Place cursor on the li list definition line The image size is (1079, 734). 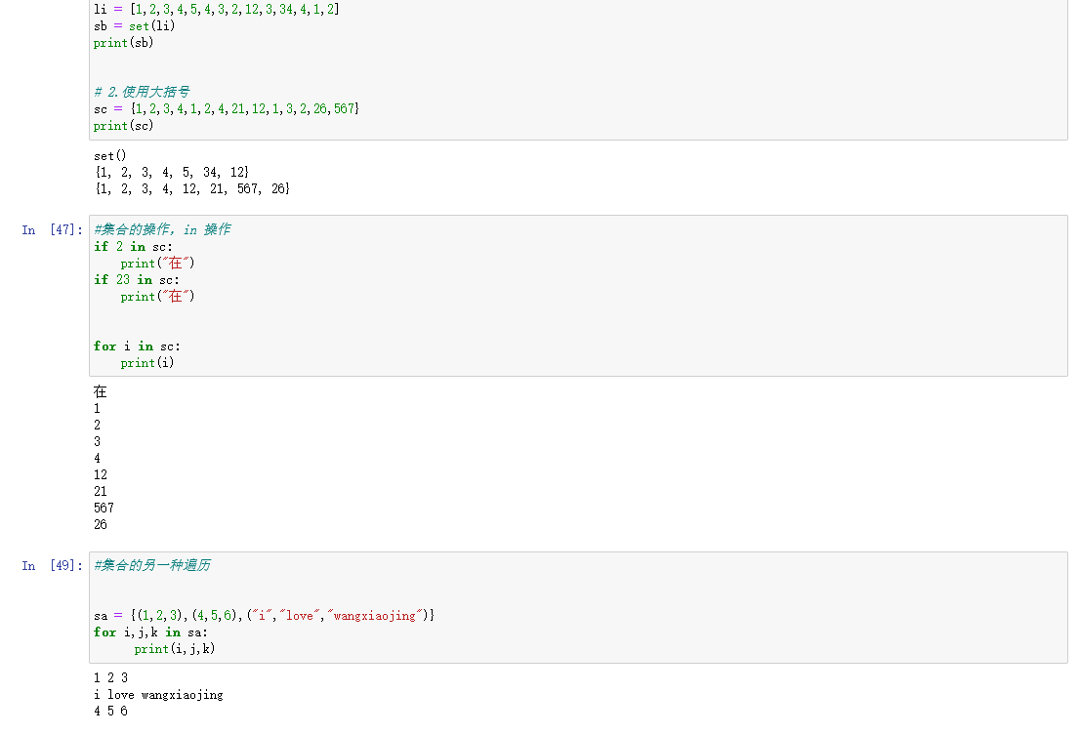click(x=216, y=9)
